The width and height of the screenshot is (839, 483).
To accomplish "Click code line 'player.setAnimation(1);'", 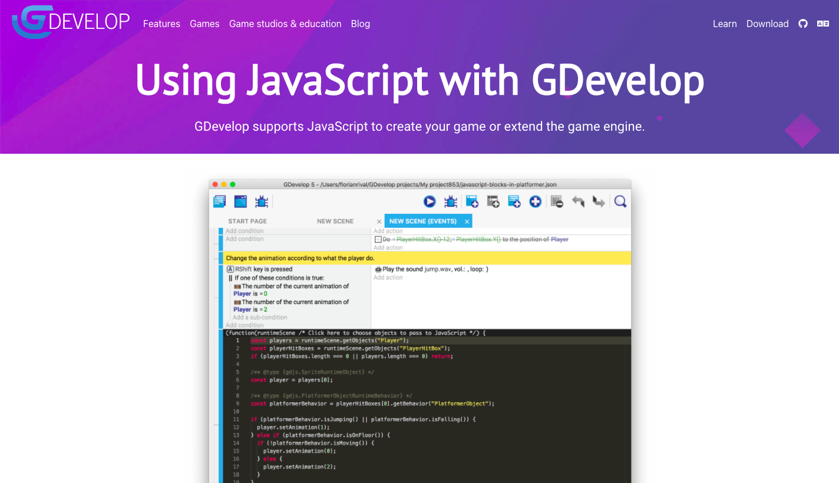I will [x=292, y=428].
